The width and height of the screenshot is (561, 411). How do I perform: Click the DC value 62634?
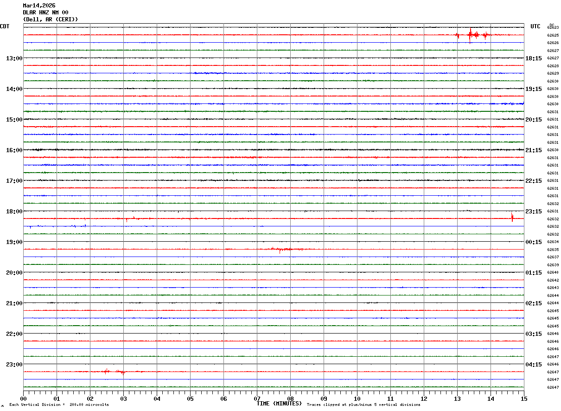[x=553, y=242]
